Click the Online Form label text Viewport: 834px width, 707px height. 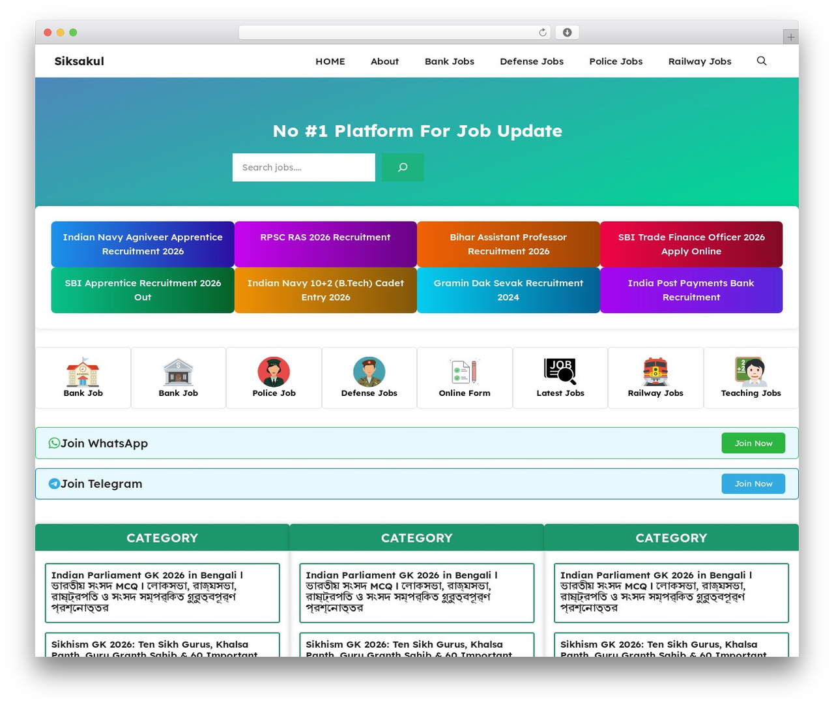tap(465, 393)
